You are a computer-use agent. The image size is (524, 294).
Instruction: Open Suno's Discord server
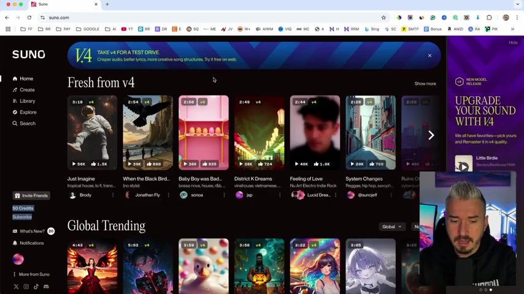point(46,287)
